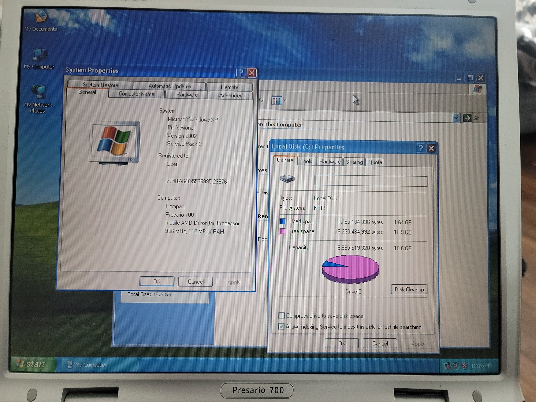The height and width of the screenshot is (402, 536).
Task: Open the Hardware tab in System Properties
Action: [187, 95]
